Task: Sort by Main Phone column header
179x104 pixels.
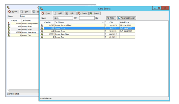Action: point(127,22)
